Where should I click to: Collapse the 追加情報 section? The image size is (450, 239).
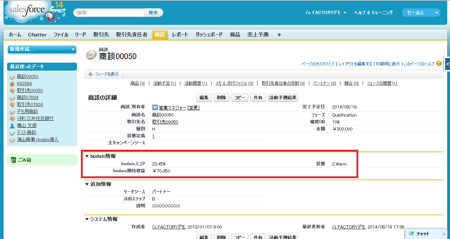tap(87, 184)
